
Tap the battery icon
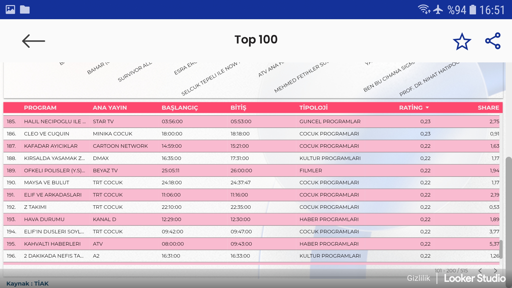point(473,10)
